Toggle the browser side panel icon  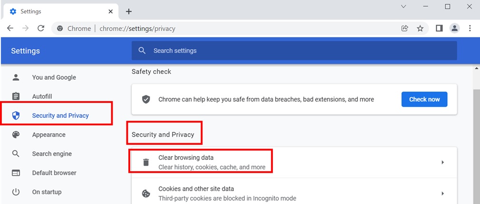coord(439,28)
